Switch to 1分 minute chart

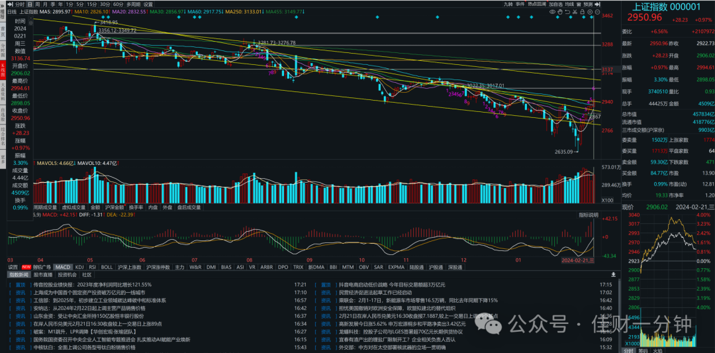(70, 4)
